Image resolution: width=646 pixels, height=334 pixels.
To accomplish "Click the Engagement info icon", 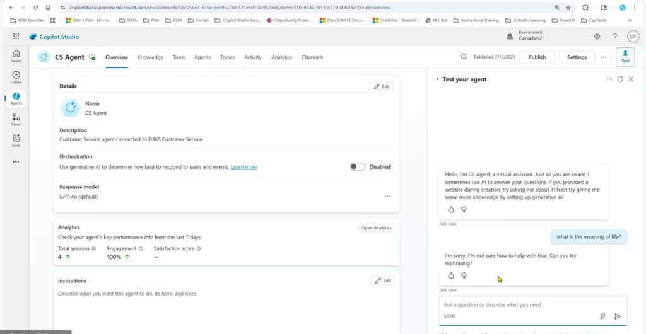I will point(141,248).
